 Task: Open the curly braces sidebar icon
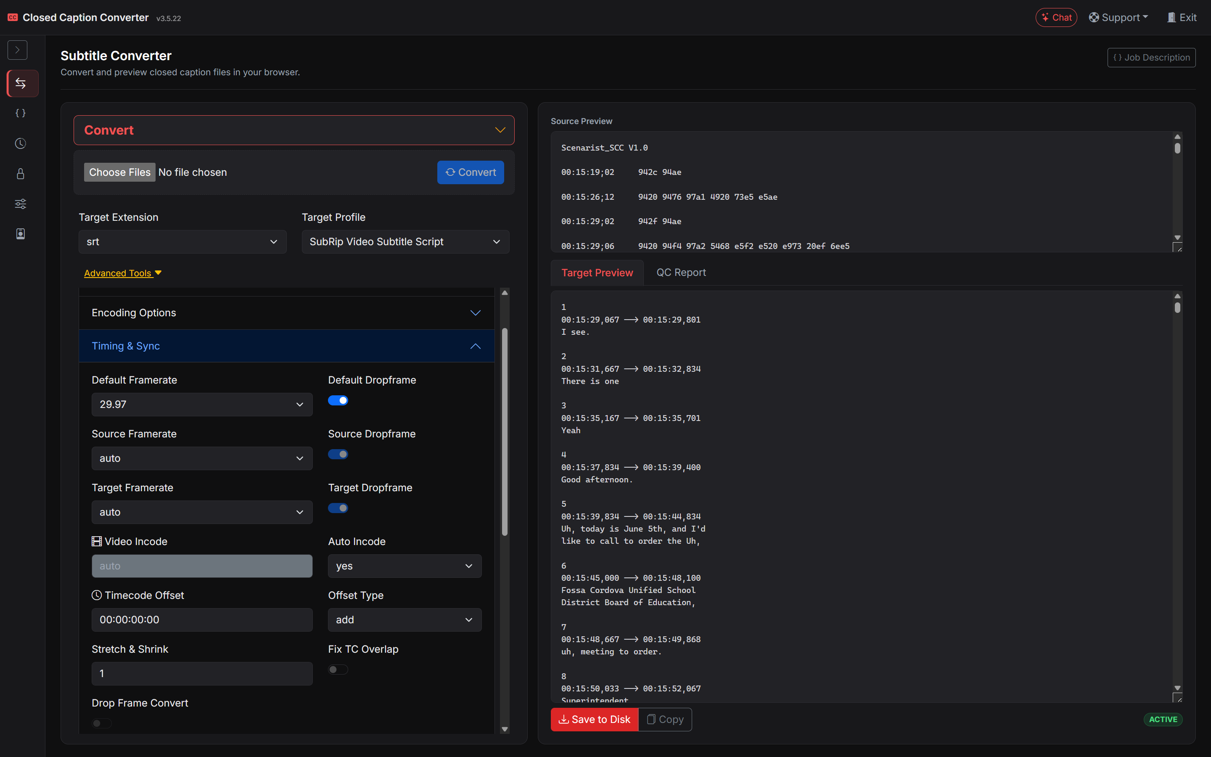click(x=21, y=113)
